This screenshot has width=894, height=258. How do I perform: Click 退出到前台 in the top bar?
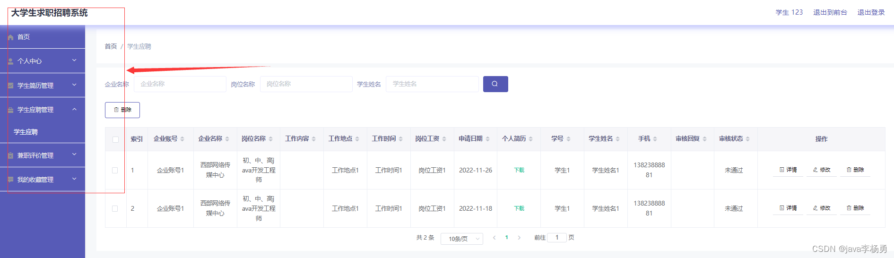(830, 12)
